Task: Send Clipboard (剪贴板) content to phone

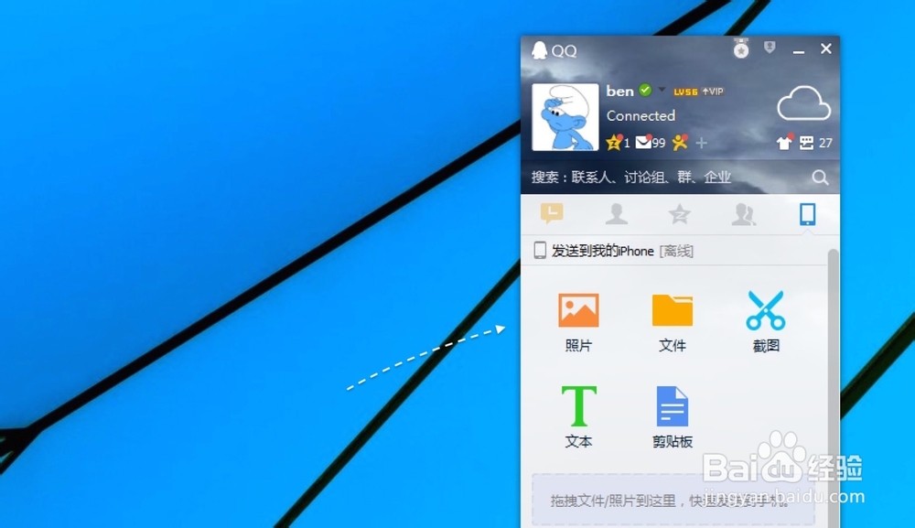Action: [673, 416]
